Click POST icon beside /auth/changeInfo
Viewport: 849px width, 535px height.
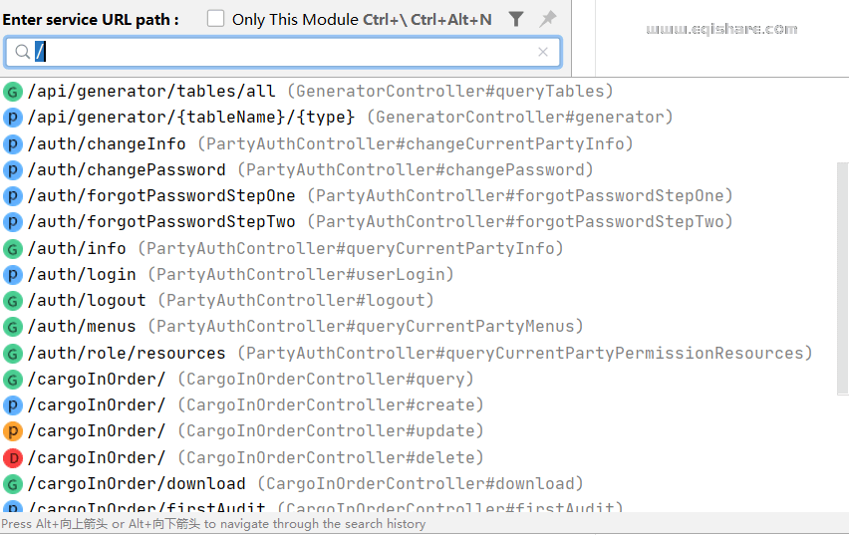(x=13, y=144)
